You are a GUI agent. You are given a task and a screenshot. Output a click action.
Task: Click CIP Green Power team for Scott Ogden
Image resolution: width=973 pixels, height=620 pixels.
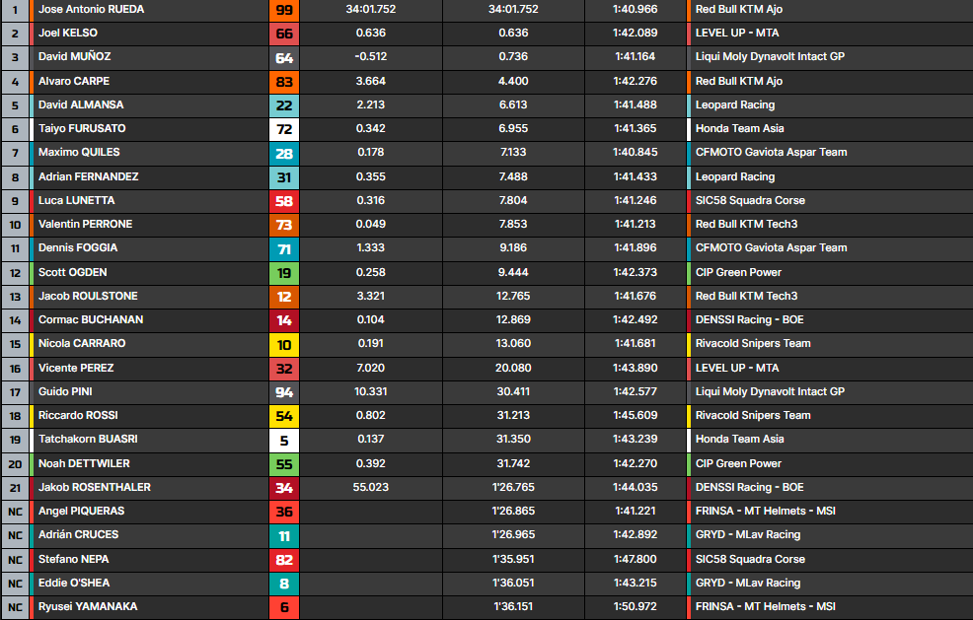coord(737,273)
